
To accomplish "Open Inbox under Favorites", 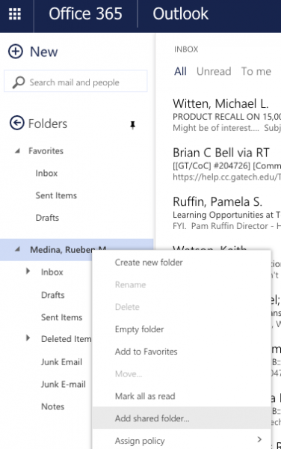I will [46, 174].
